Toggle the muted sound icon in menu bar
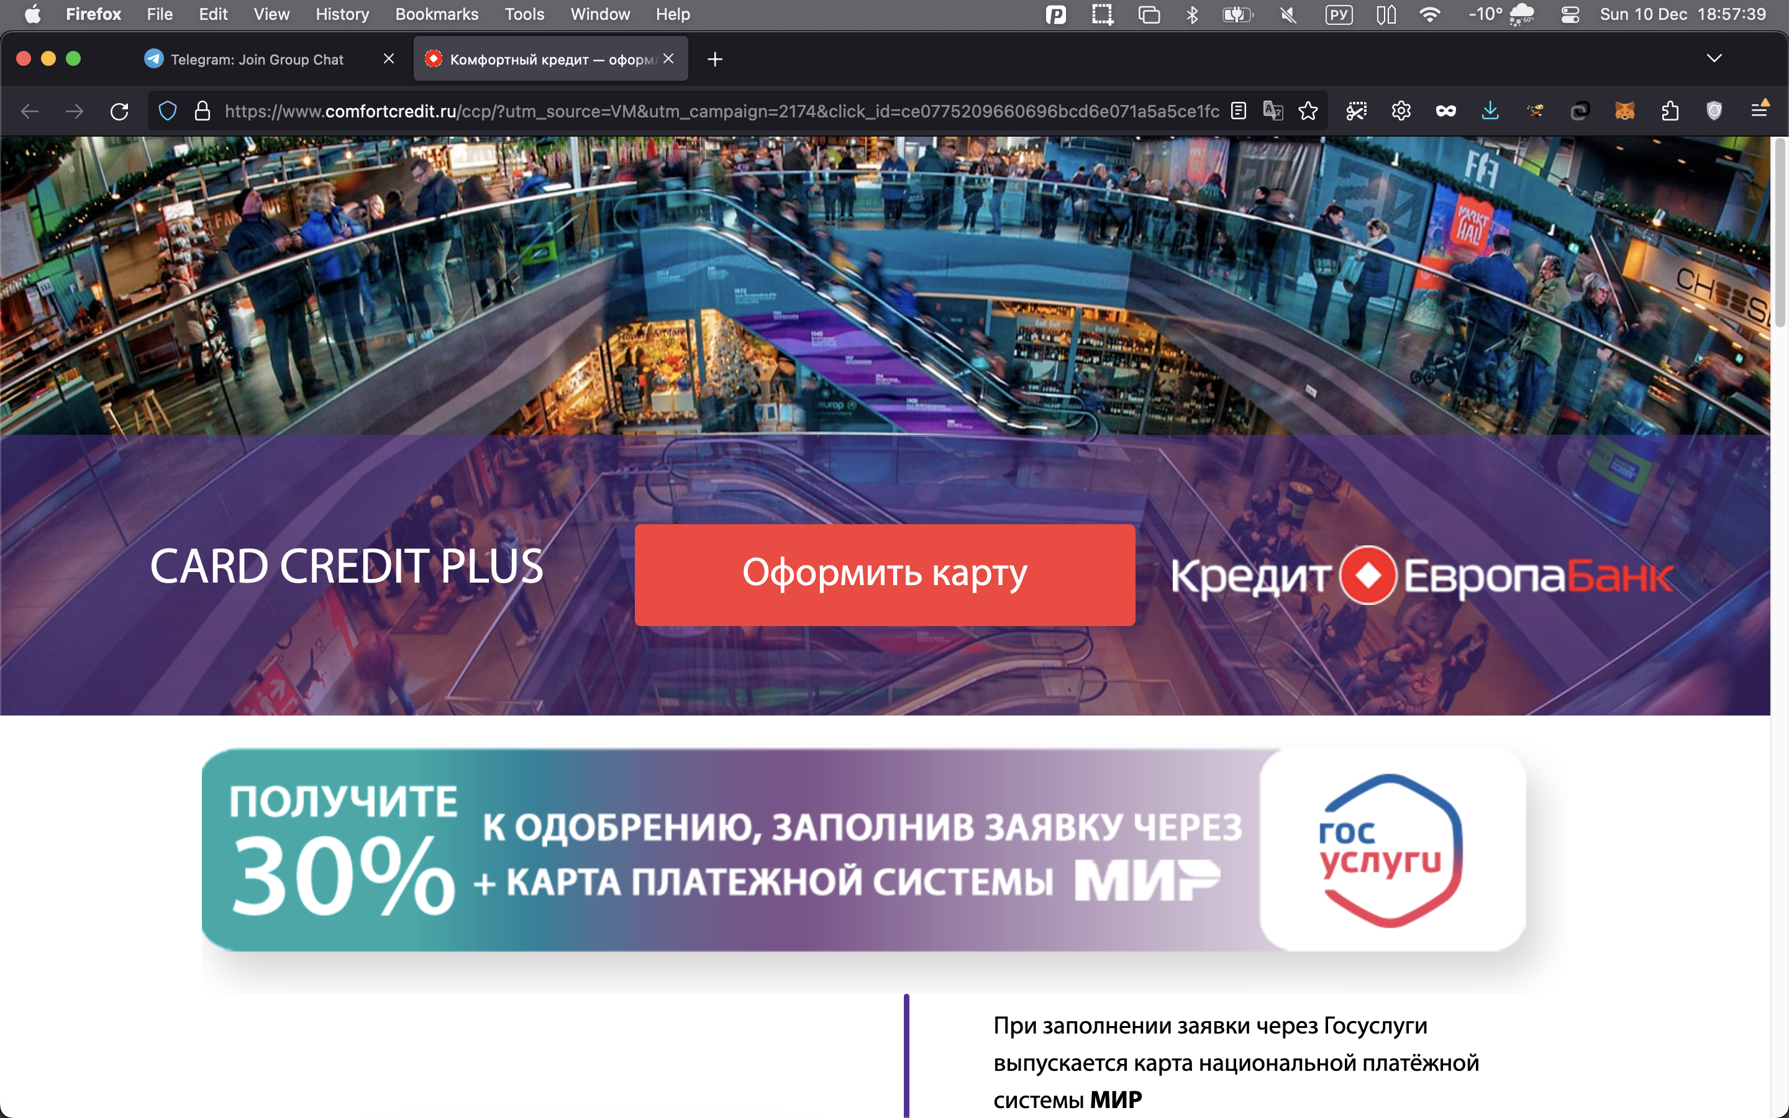This screenshot has width=1789, height=1118. coord(1288,15)
